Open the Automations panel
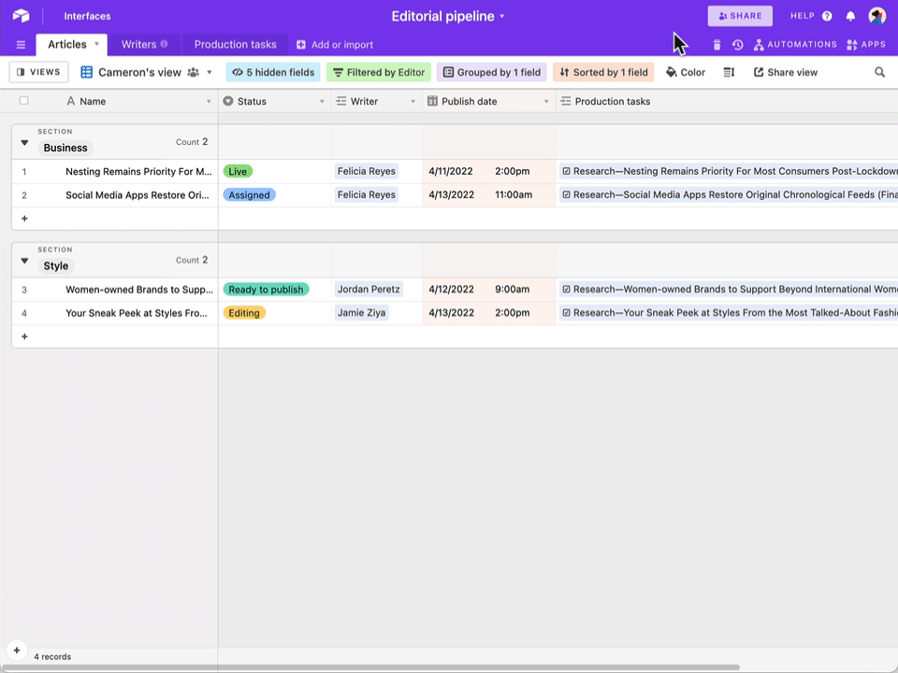Screen dimensions: 898x673 click(x=795, y=43)
